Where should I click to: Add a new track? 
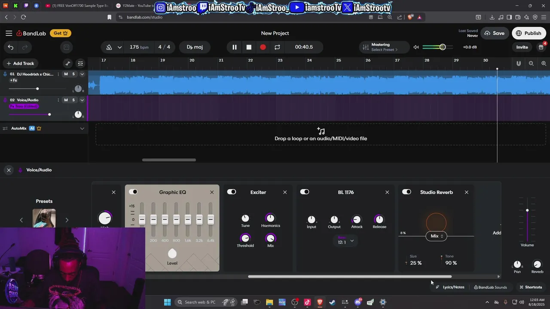(x=20, y=64)
